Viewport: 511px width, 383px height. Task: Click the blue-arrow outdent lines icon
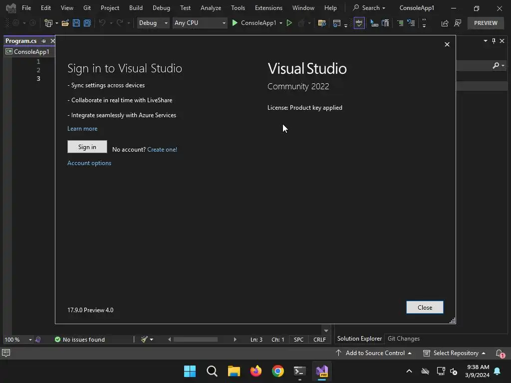411,23
